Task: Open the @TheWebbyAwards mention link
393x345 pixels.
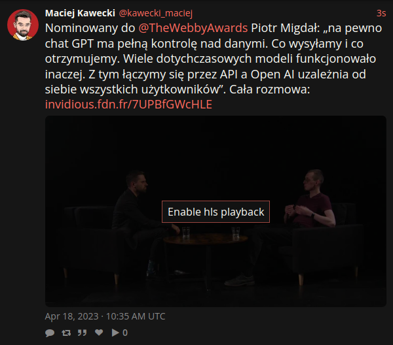Action: click(x=193, y=28)
